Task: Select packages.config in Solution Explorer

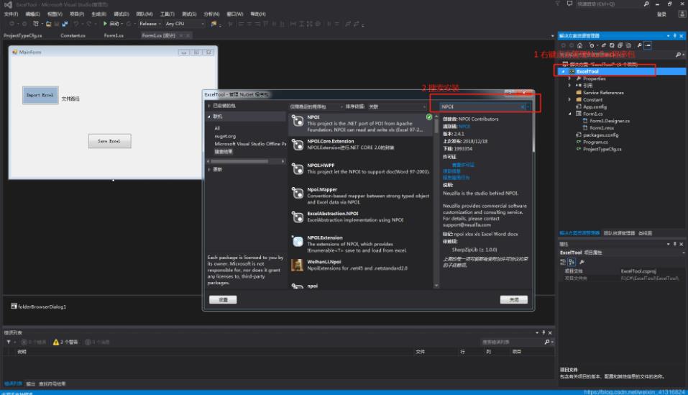Action: click(601, 135)
